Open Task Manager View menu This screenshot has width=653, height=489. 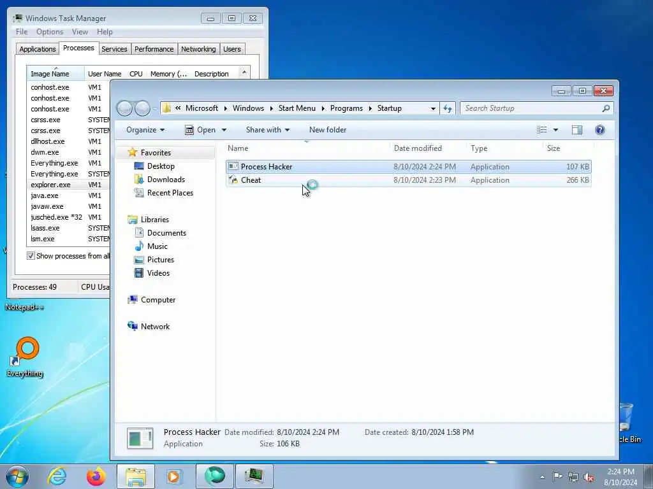pos(80,32)
